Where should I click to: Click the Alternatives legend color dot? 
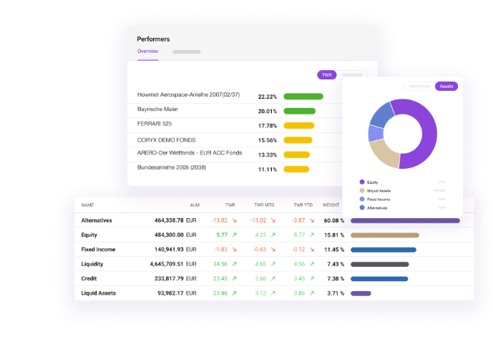pyautogui.click(x=362, y=207)
